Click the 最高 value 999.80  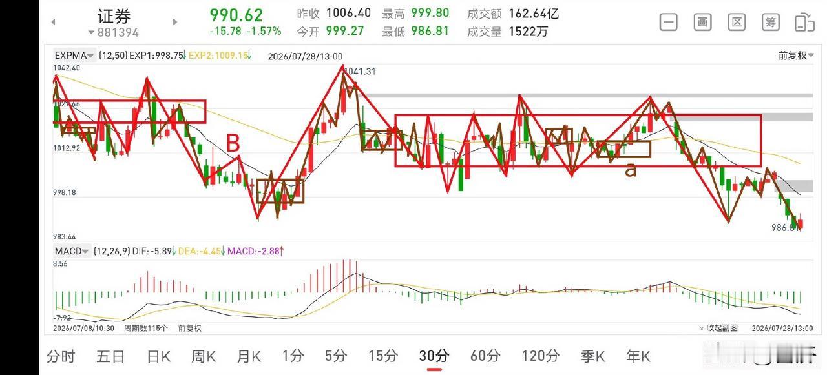point(430,13)
